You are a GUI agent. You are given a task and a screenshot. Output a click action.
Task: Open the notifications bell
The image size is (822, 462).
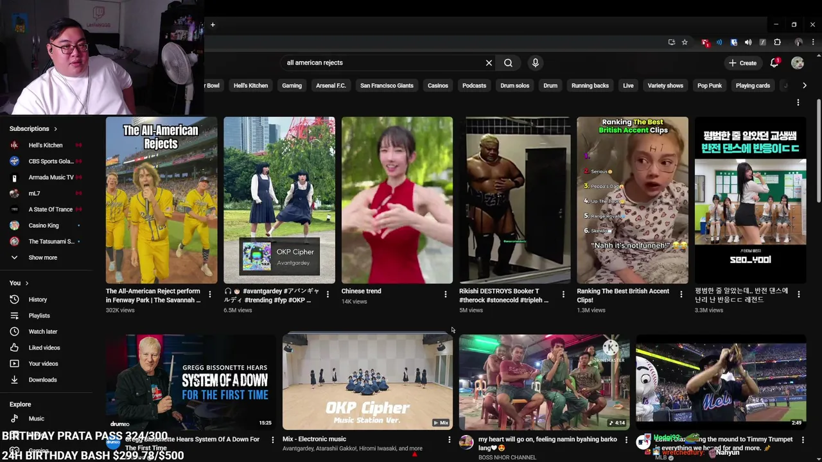[x=774, y=63]
